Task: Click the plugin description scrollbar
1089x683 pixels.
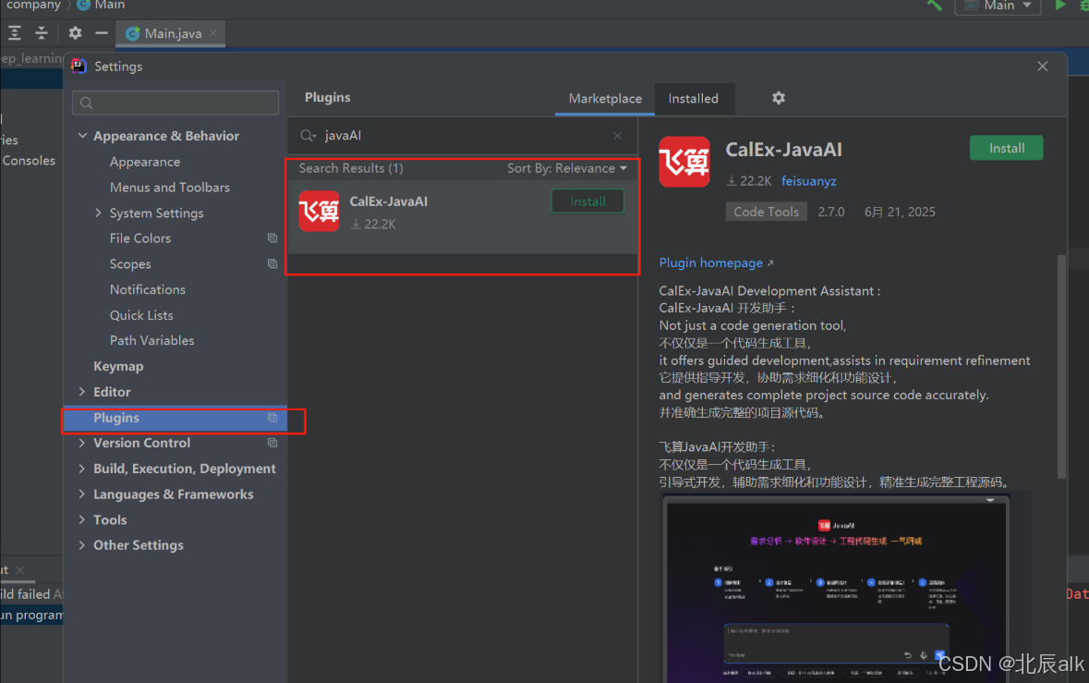Action: coord(1061,367)
